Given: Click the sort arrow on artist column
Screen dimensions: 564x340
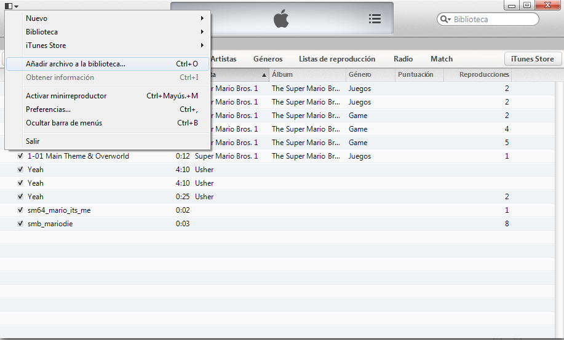Looking at the screenshot, I should (264, 75).
